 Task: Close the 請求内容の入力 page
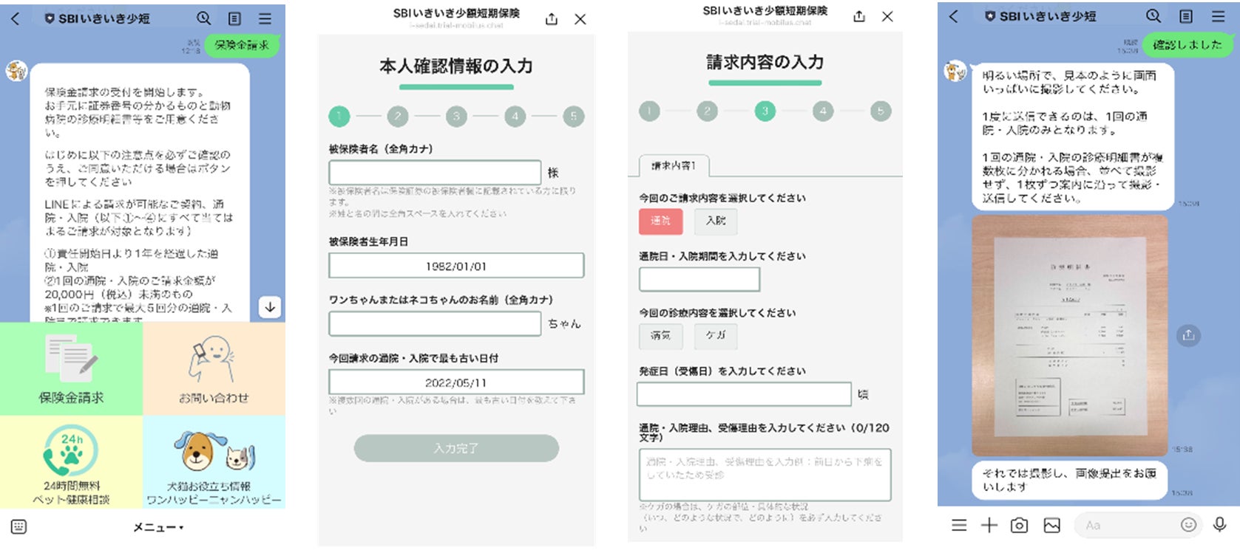coord(888,16)
